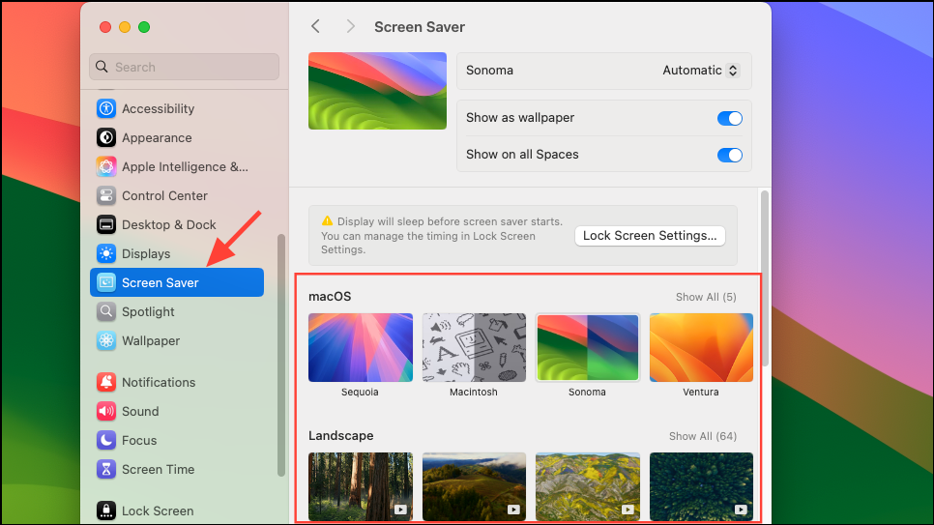Image resolution: width=934 pixels, height=525 pixels.
Task: Show all 64 Landscape screen savers
Action: click(x=703, y=436)
